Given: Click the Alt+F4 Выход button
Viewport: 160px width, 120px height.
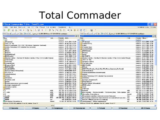Looking at the screenshot, I should click(145, 108).
